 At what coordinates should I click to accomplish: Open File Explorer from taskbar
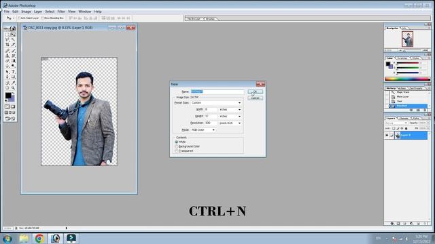point(24,238)
